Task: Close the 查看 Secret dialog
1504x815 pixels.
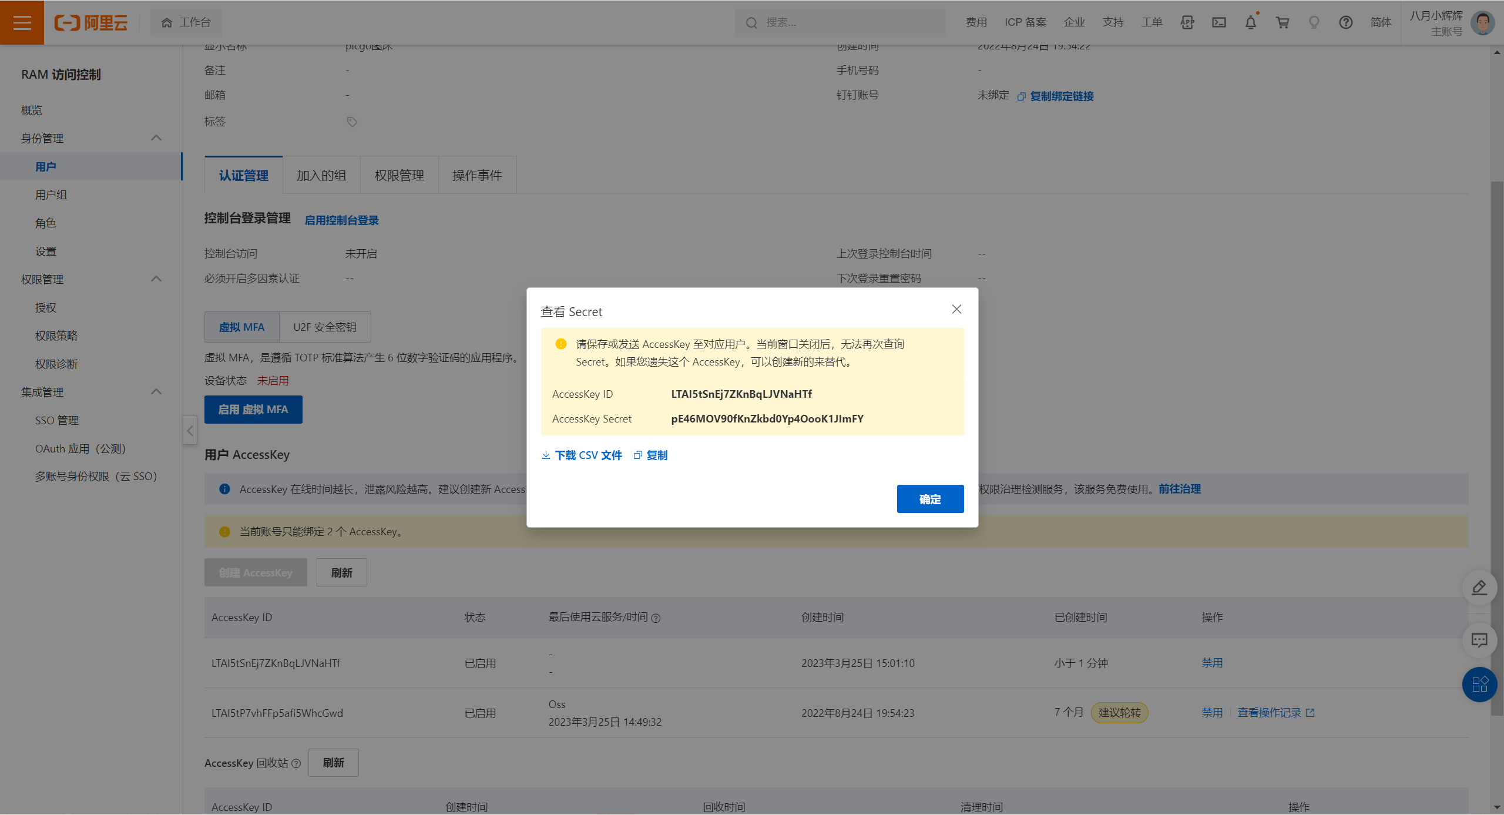Action: click(x=956, y=309)
